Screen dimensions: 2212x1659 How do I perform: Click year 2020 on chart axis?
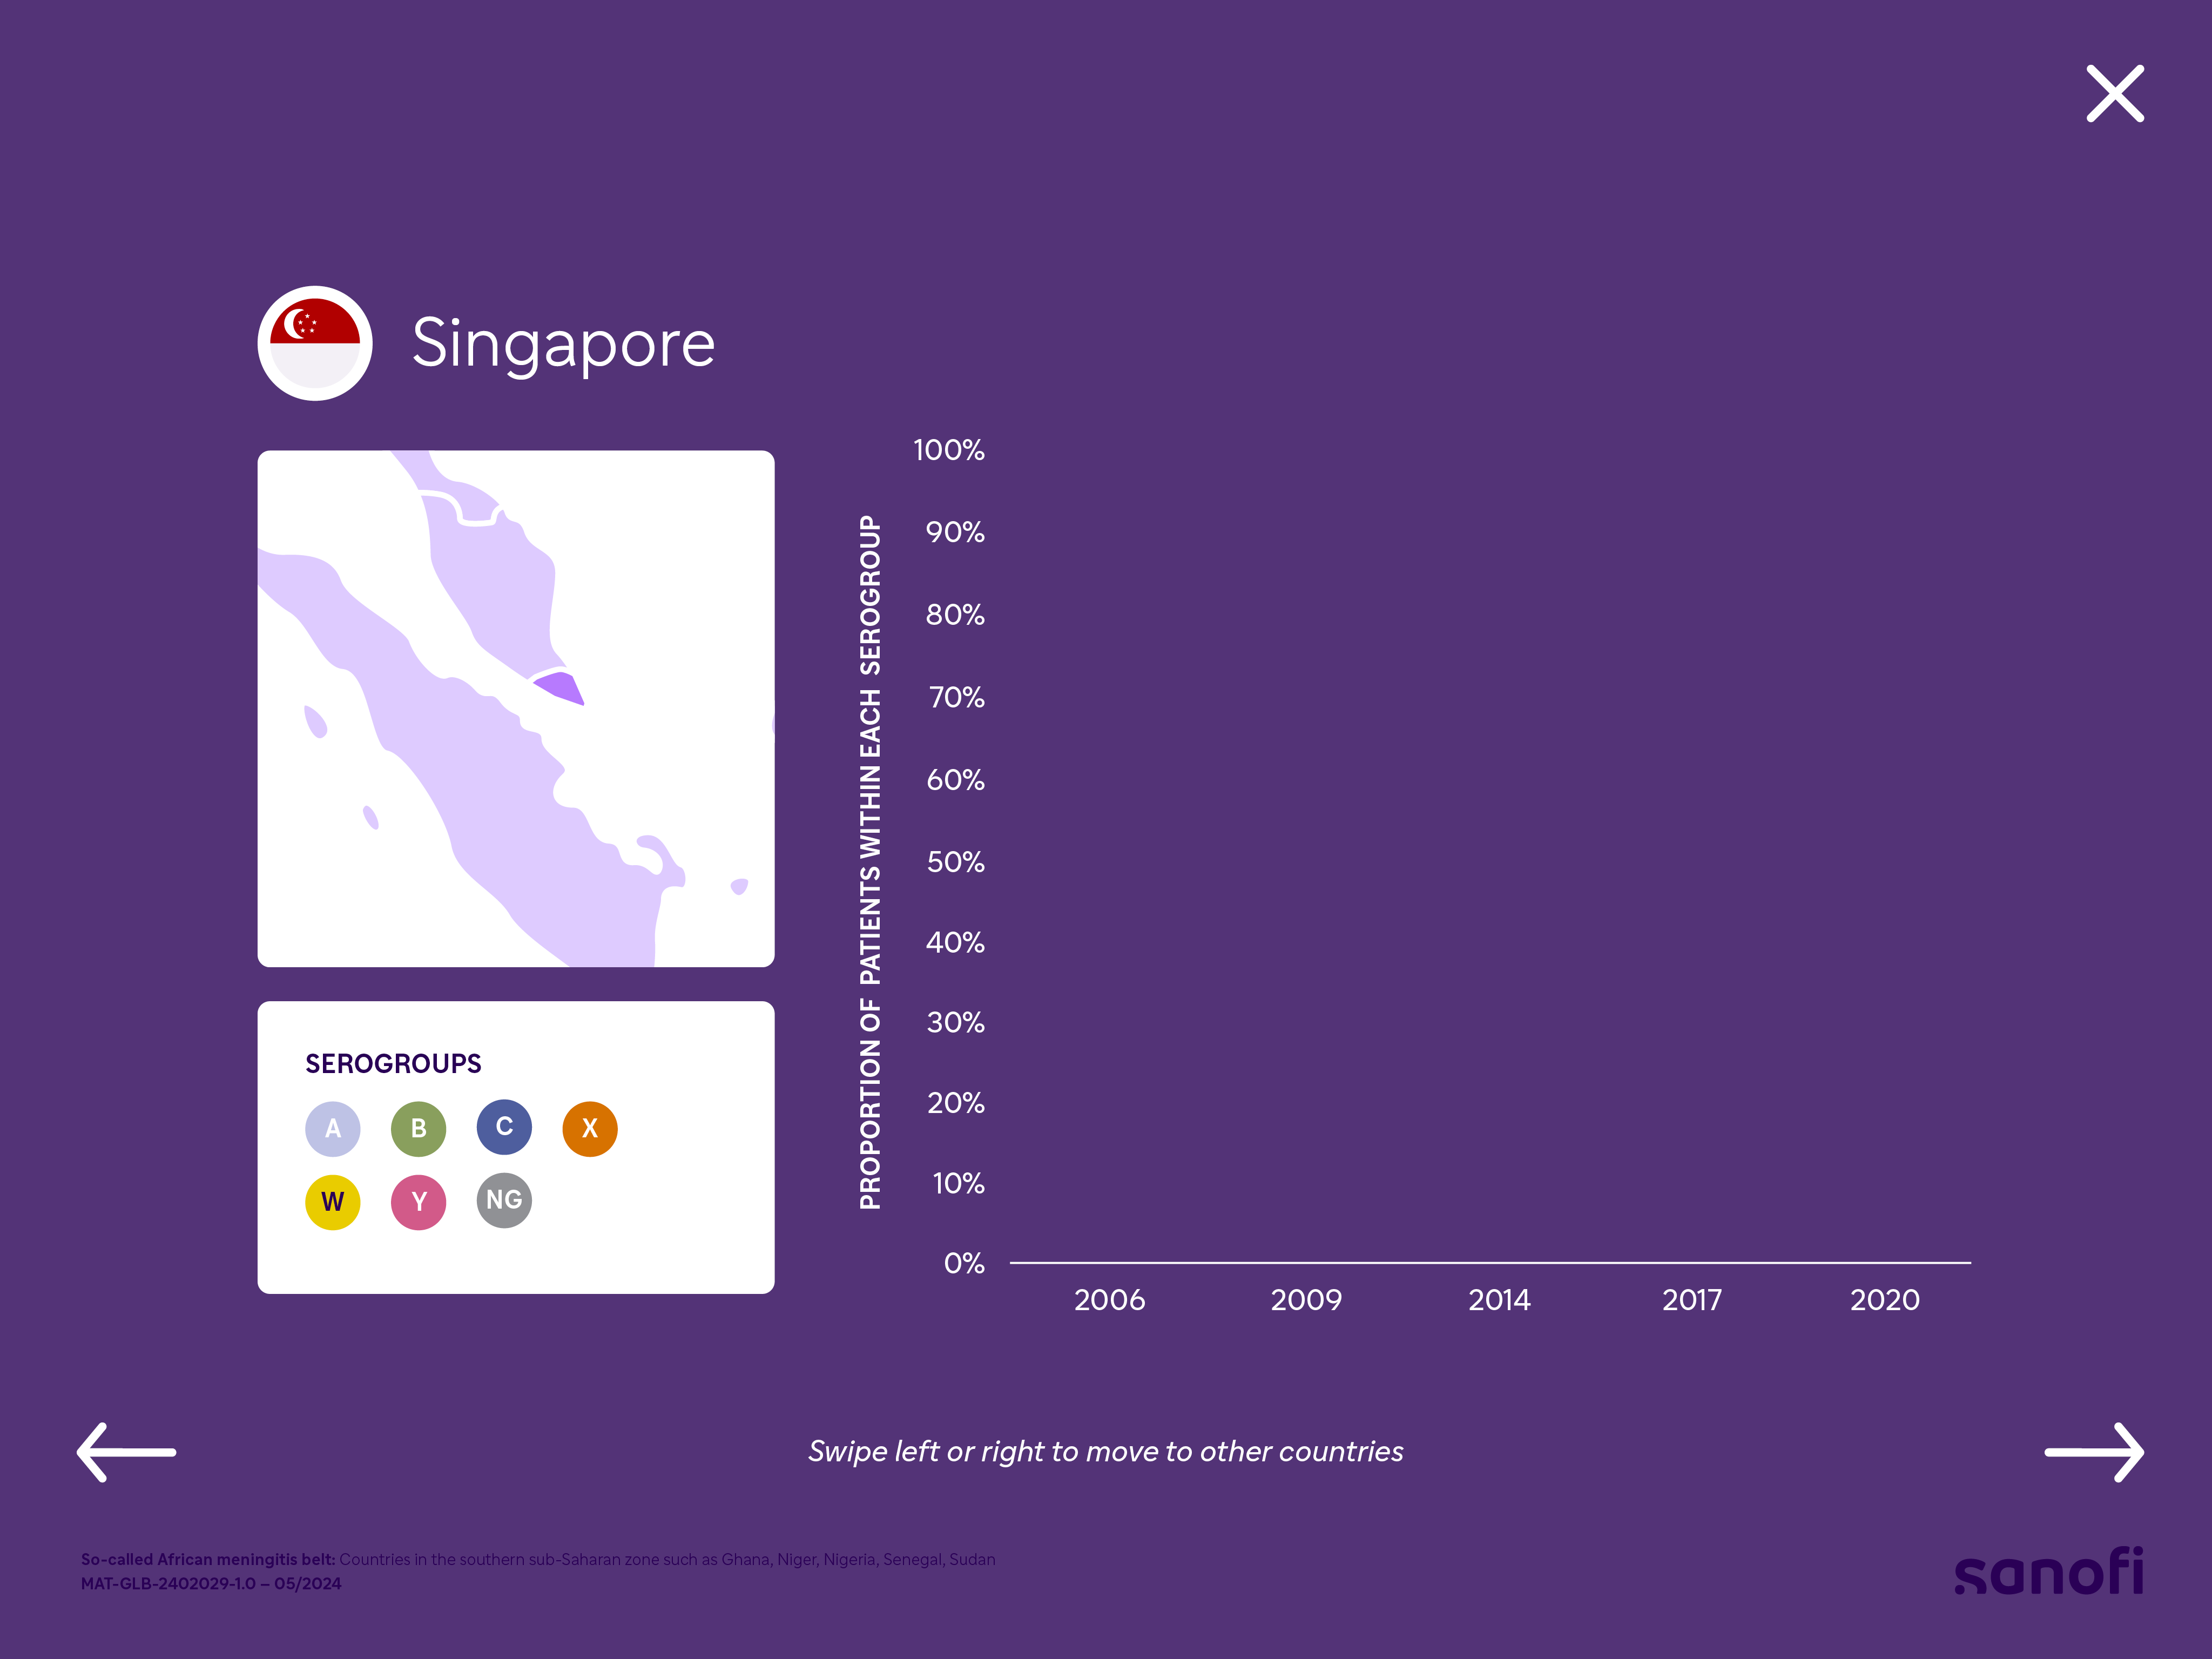1885,1299
